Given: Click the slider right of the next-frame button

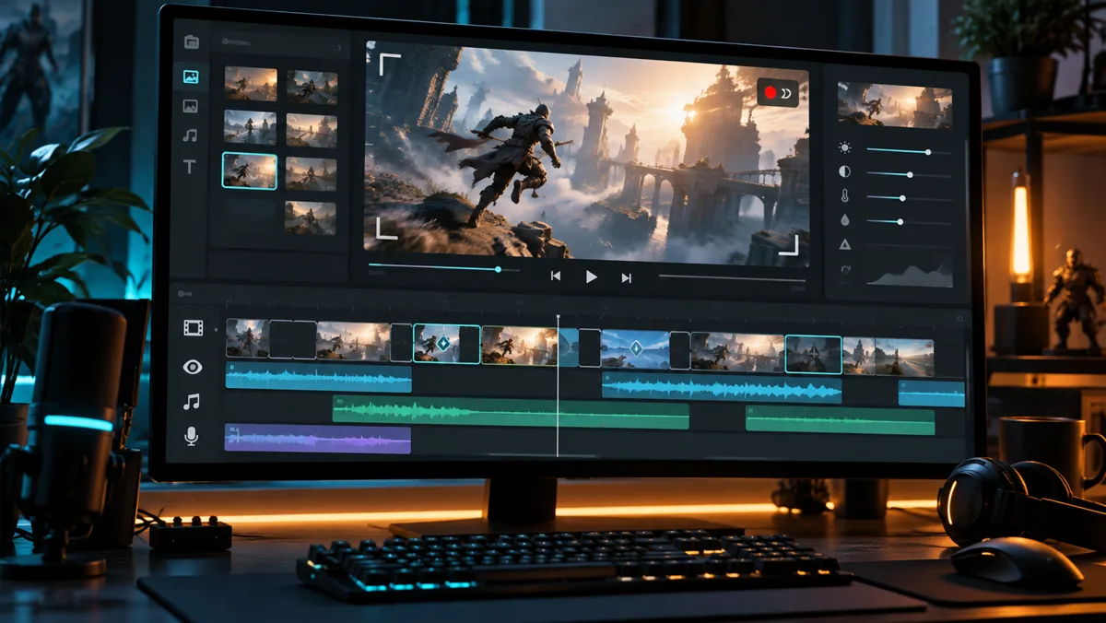Looking at the screenshot, I should coord(732,277).
